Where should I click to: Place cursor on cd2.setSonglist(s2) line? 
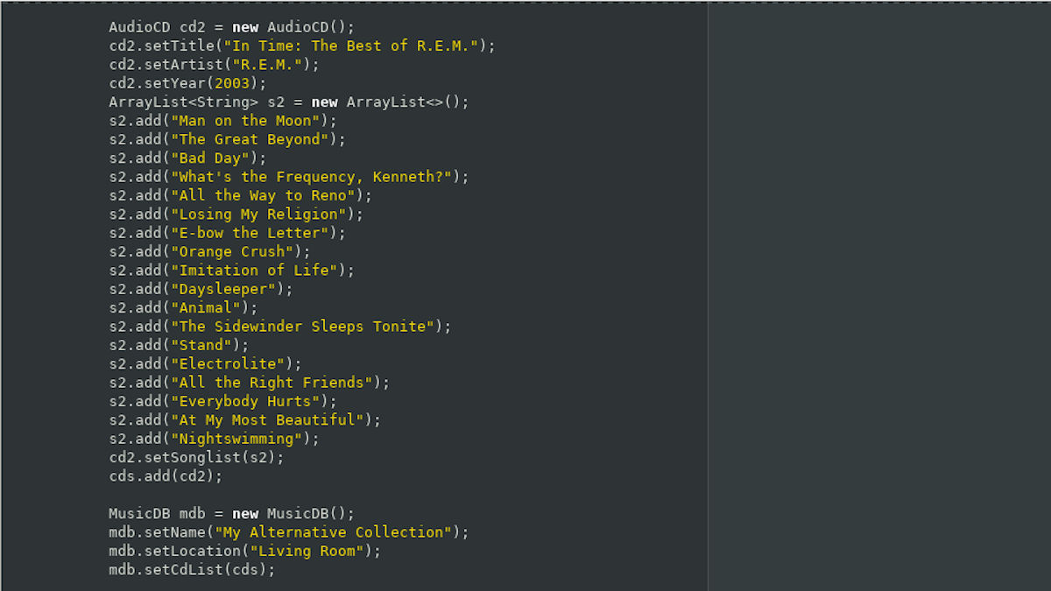196,457
